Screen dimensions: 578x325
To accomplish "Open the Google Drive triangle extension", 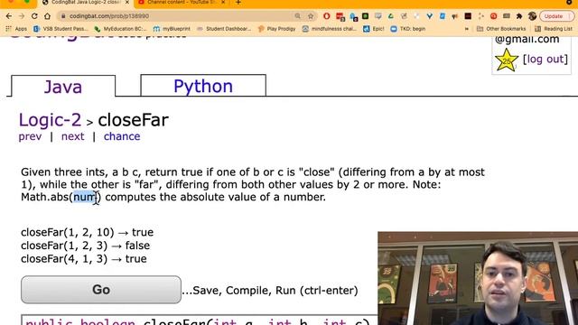I will [391, 16].
